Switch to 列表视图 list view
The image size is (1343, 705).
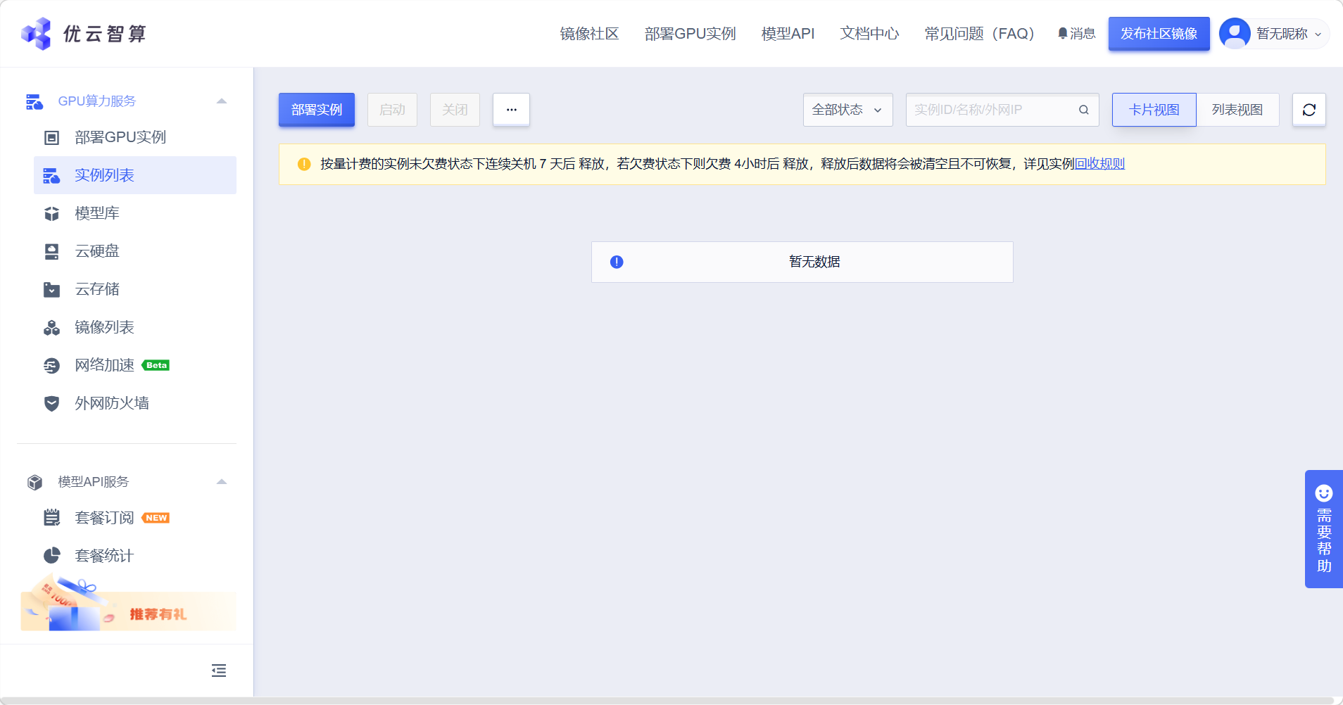[1237, 109]
